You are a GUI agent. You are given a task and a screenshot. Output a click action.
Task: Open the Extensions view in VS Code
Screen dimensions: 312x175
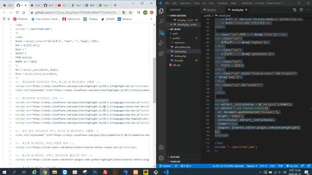(161, 53)
